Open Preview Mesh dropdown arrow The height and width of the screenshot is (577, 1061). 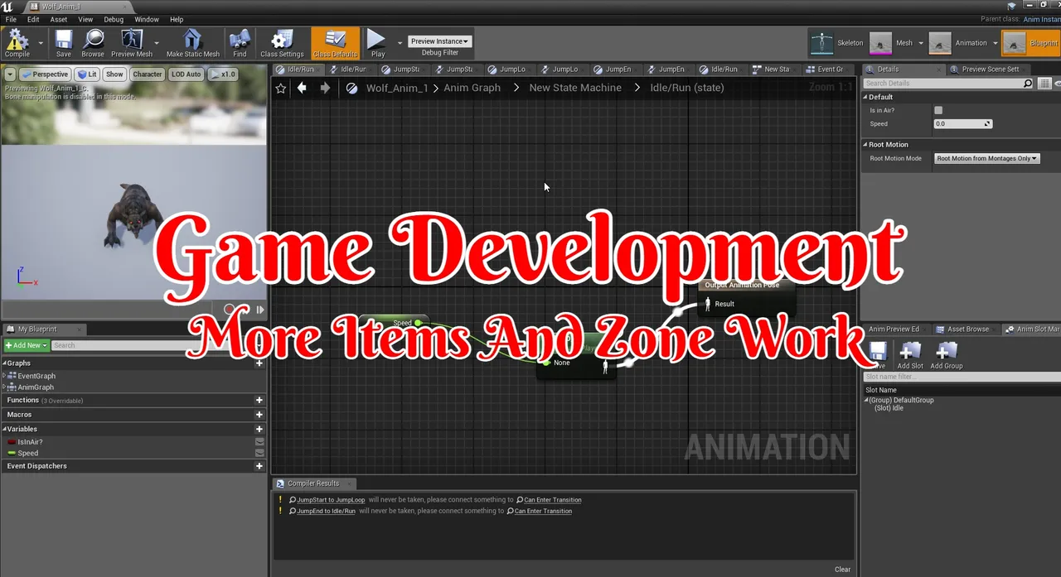point(156,43)
